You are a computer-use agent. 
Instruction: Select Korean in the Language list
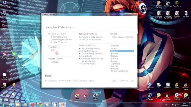tap(115, 66)
